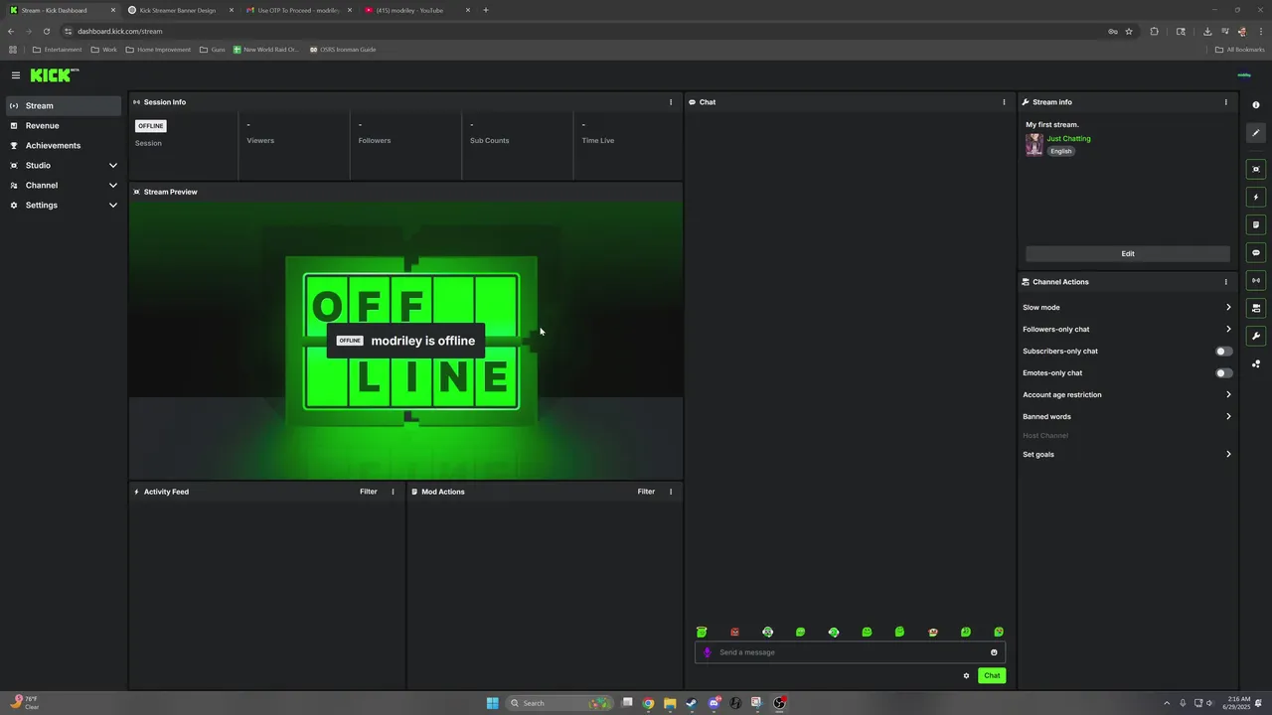Screen dimensions: 1272x715
Task: Click the Edit button in Stream info
Action: tap(1128, 254)
